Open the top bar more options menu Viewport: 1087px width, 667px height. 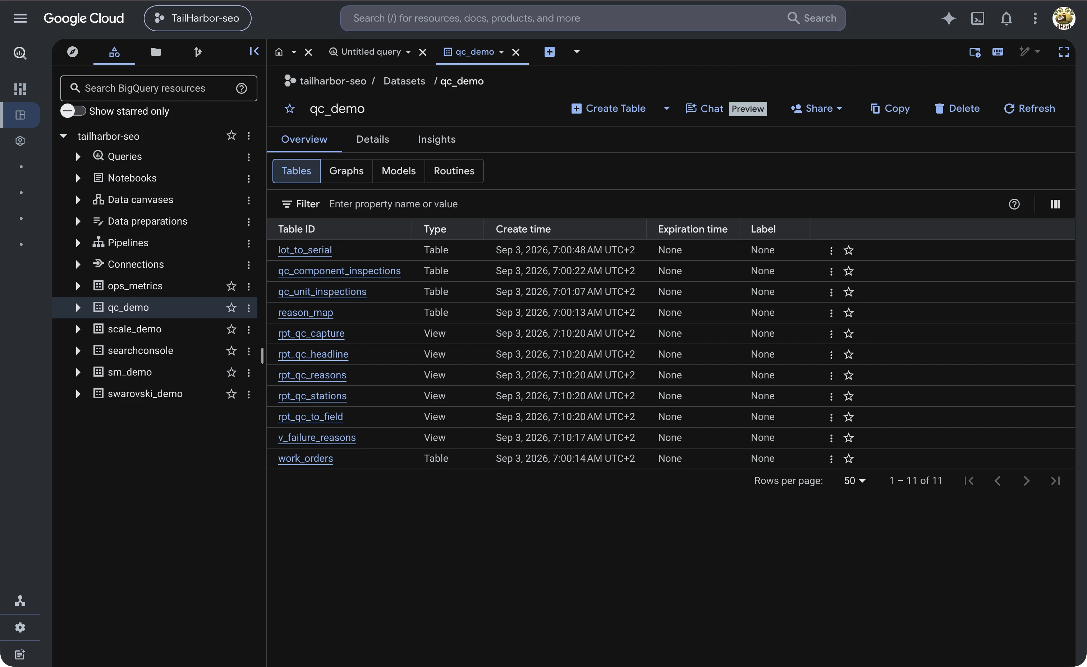(x=1035, y=18)
